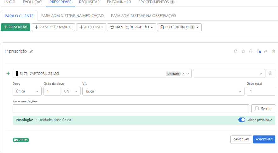Open Para Administrar na Observação sub-tab
This screenshot has height=153, width=278.
[144, 16]
